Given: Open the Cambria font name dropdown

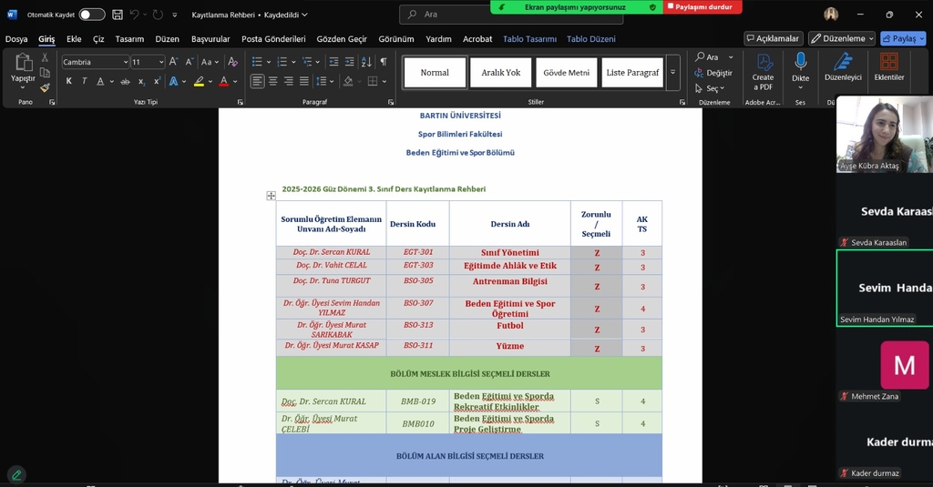Looking at the screenshot, I should pos(126,62).
